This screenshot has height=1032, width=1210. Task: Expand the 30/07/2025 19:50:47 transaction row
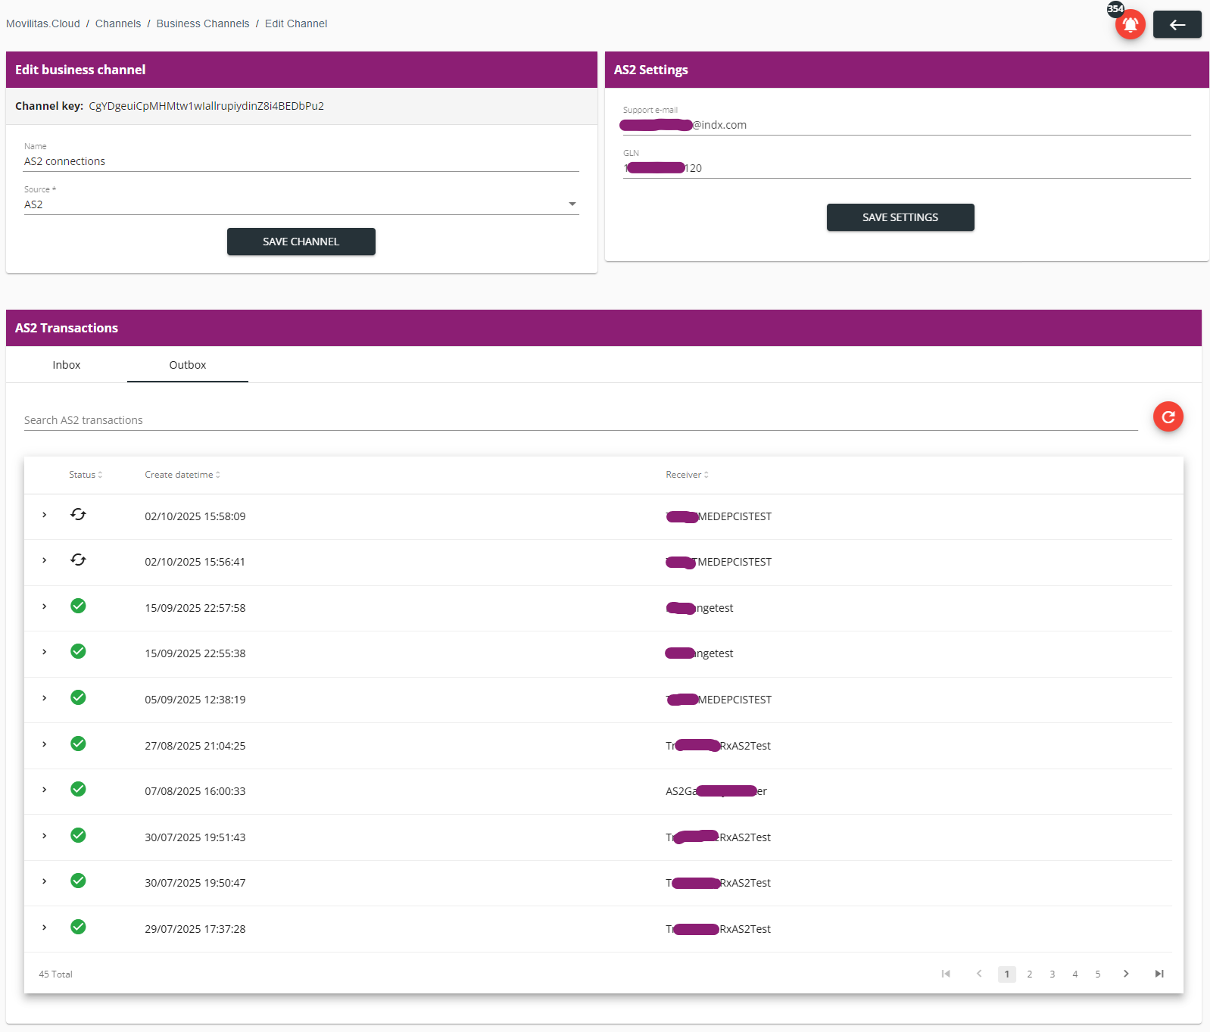point(45,881)
